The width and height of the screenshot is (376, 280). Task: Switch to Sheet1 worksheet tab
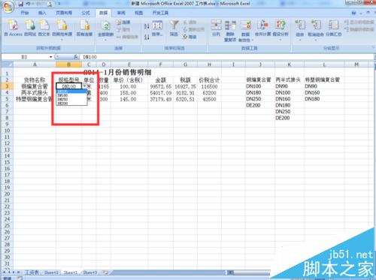pyautogui.click(x=71, y=272)
